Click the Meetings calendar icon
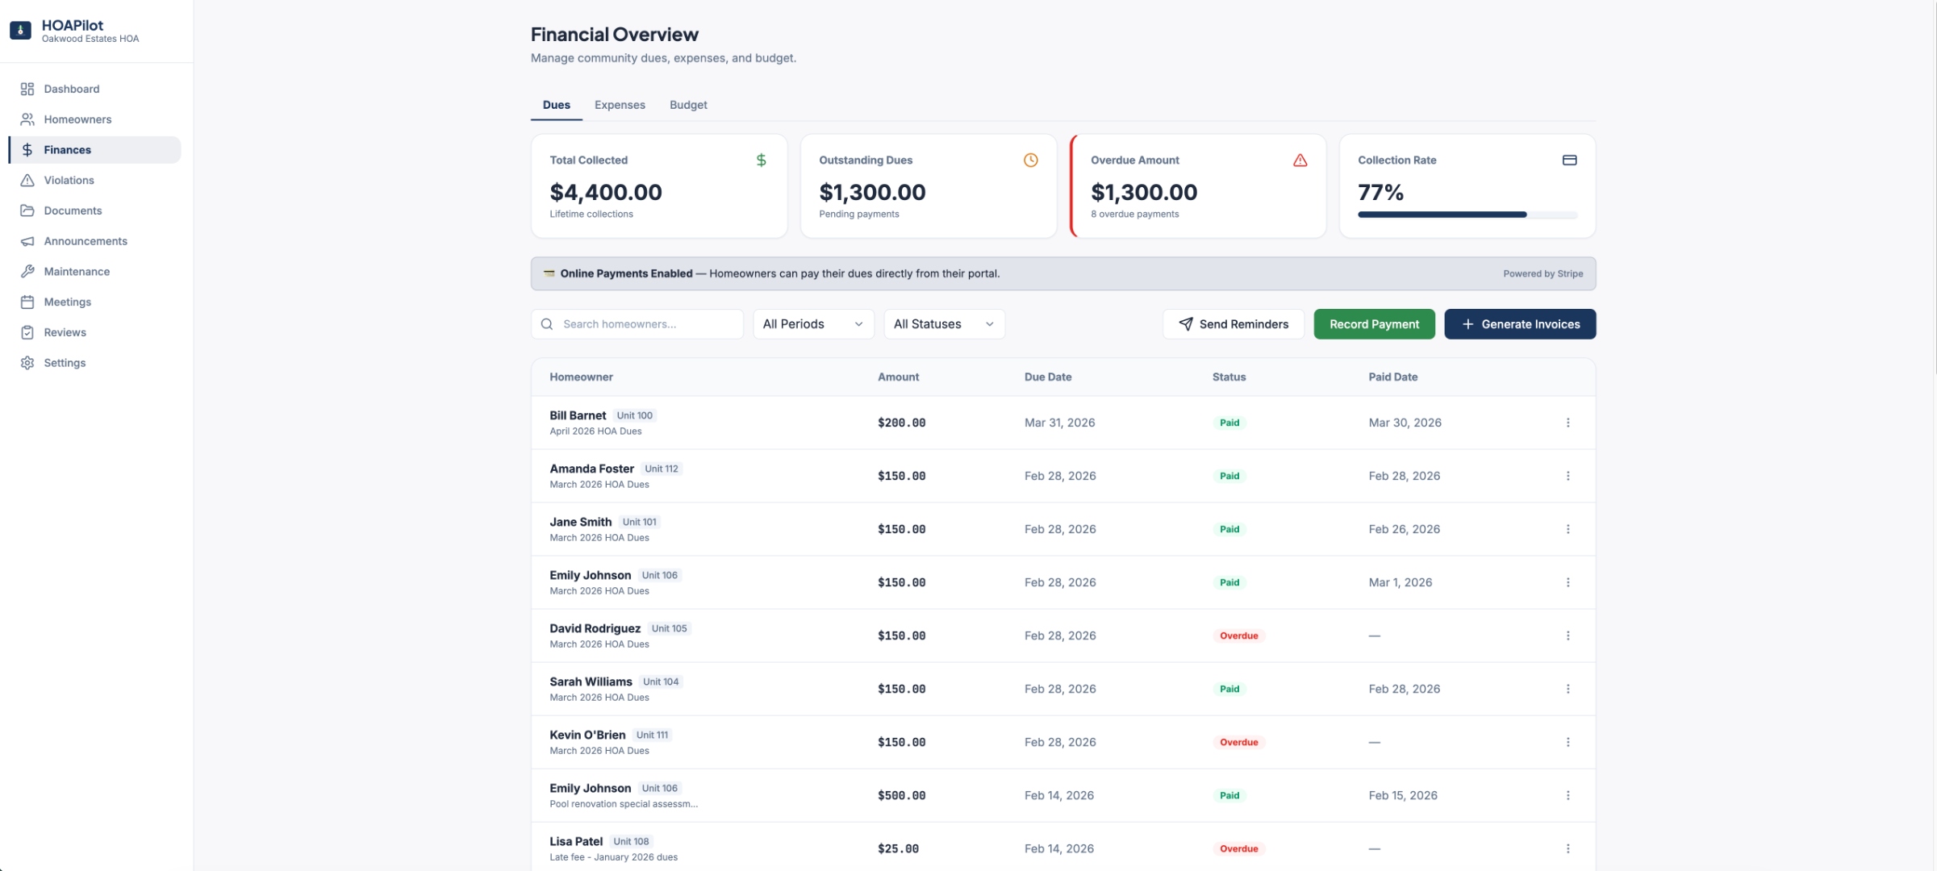Screen dimensions: 1937x871 click(x=27, y=302)
